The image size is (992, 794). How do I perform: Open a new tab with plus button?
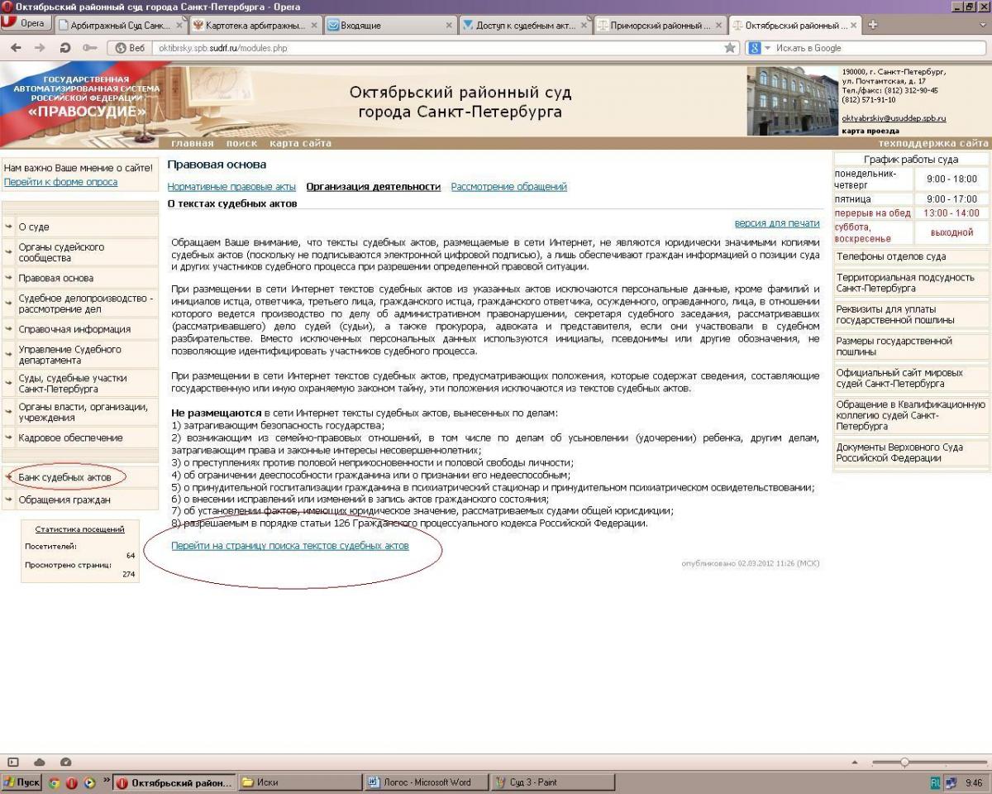872,25
